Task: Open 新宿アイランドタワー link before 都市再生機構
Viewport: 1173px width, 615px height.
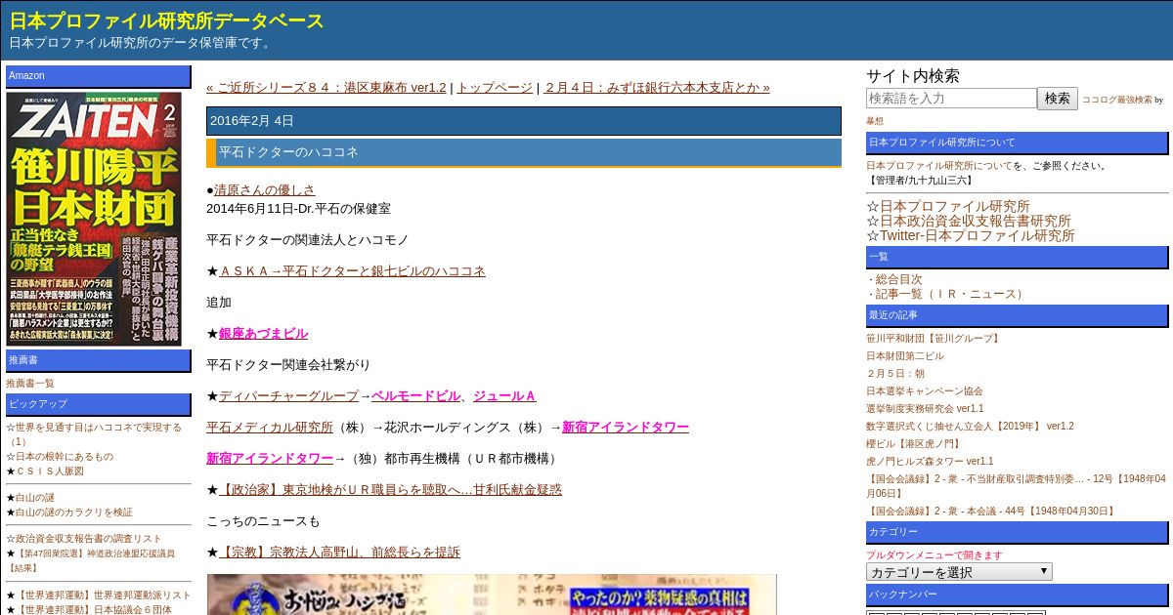Action: point(270,458)
